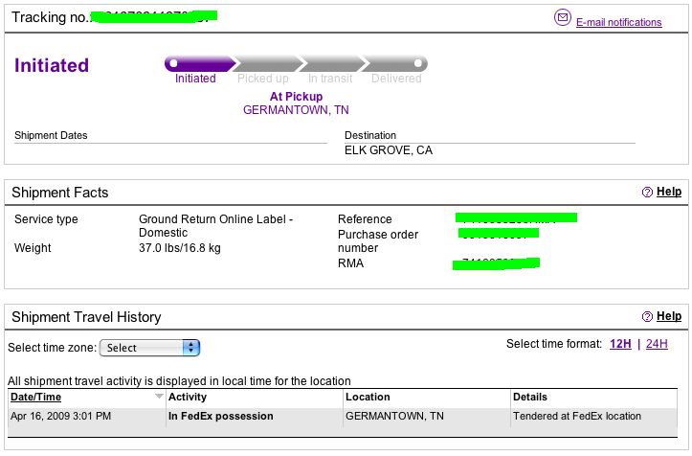Switch time format to 24H

click(657, 344)
